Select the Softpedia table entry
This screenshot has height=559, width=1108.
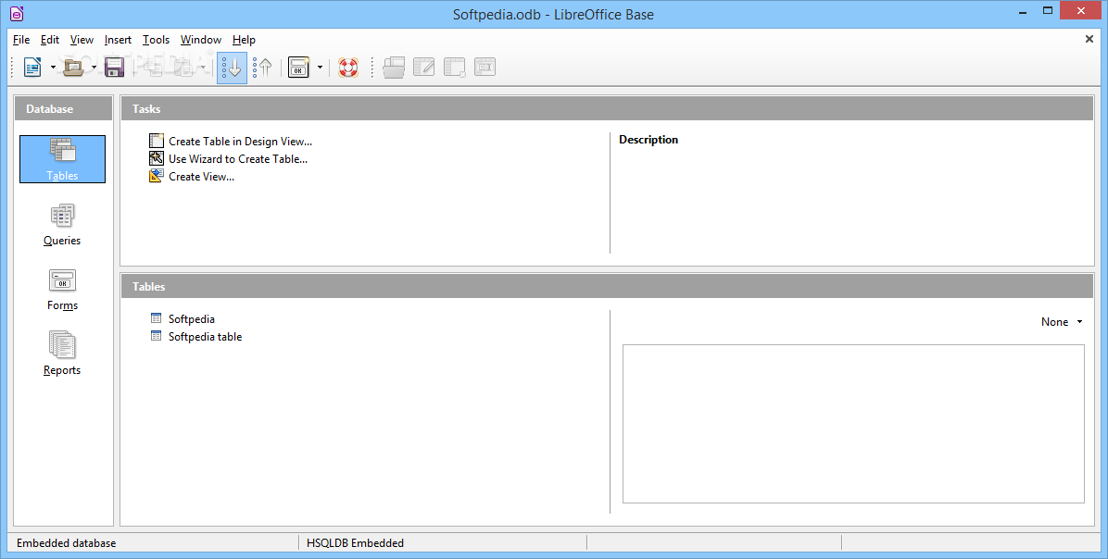click(x=183, y=319)
